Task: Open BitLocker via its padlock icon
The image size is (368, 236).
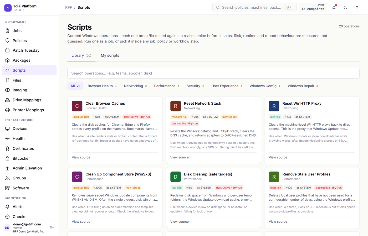Action: click(x=7, y=158)
